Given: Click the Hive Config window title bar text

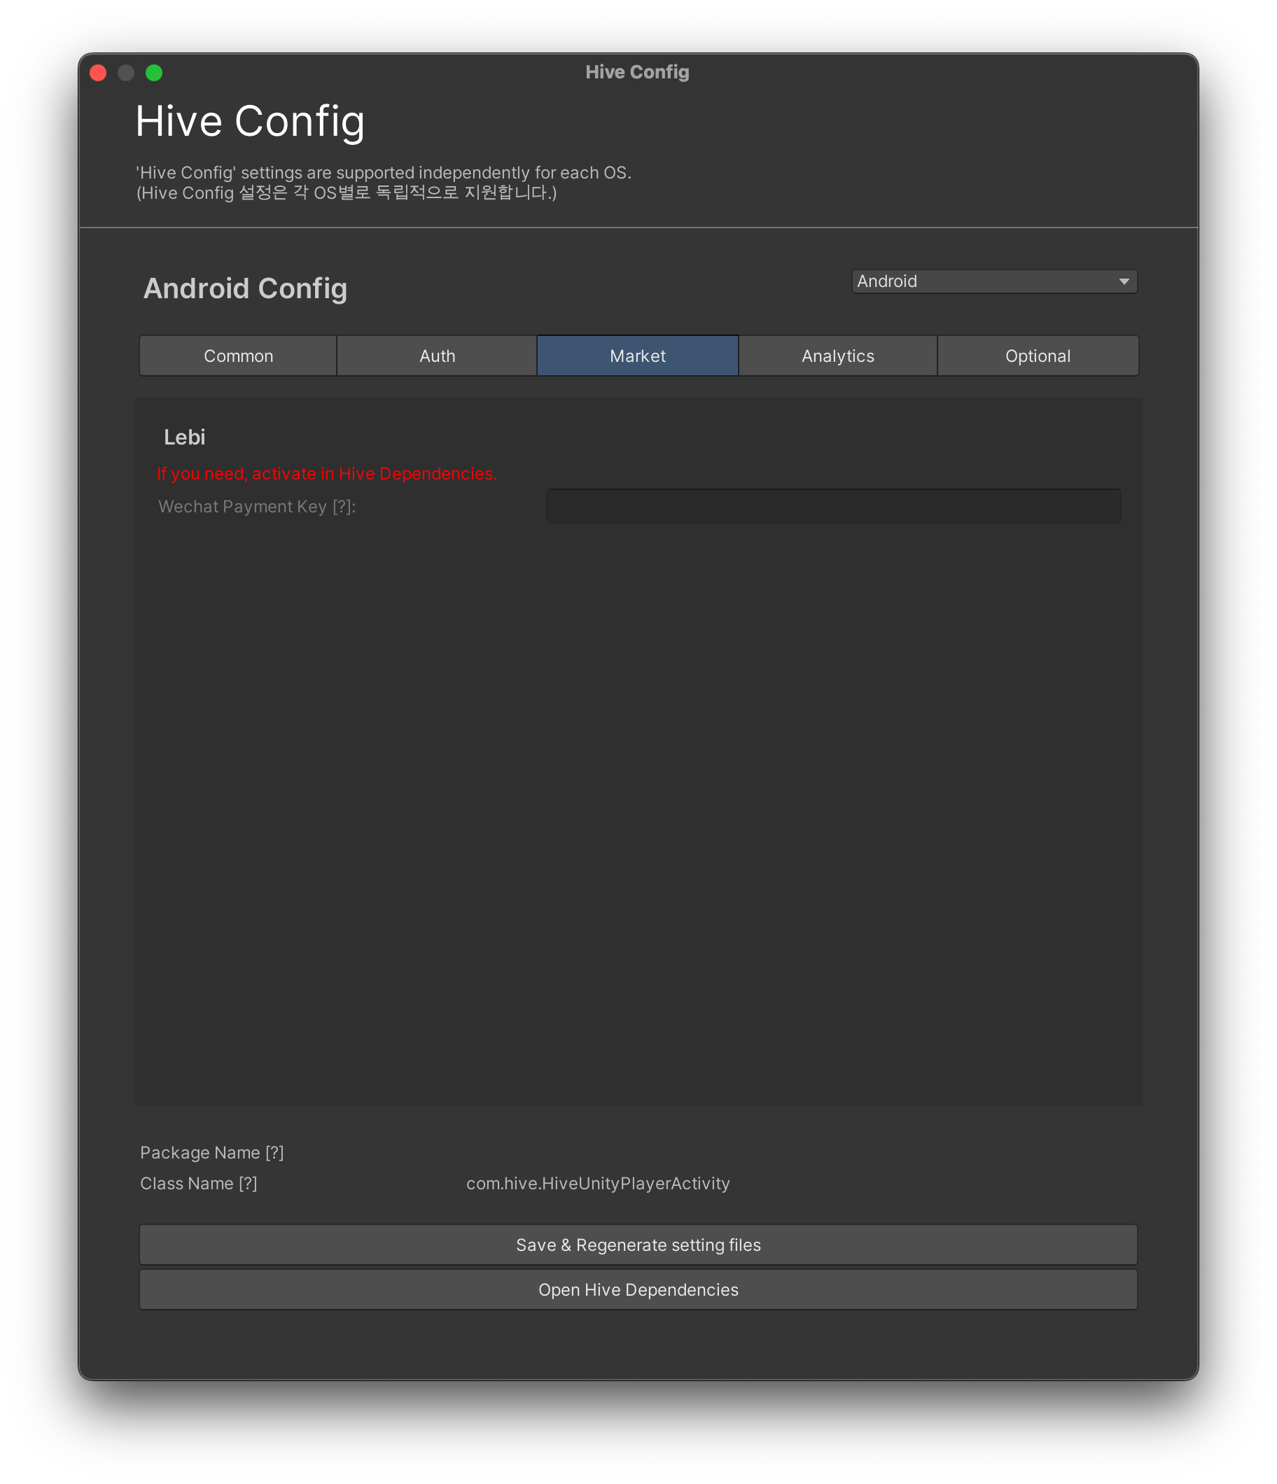Looking at the screenshot, I should 636,72.
